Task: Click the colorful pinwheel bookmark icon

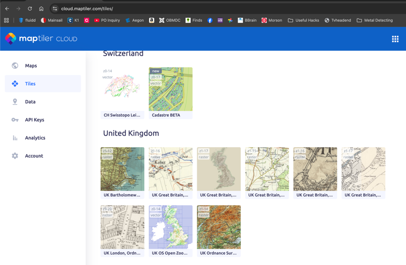Action: point(230,20)
